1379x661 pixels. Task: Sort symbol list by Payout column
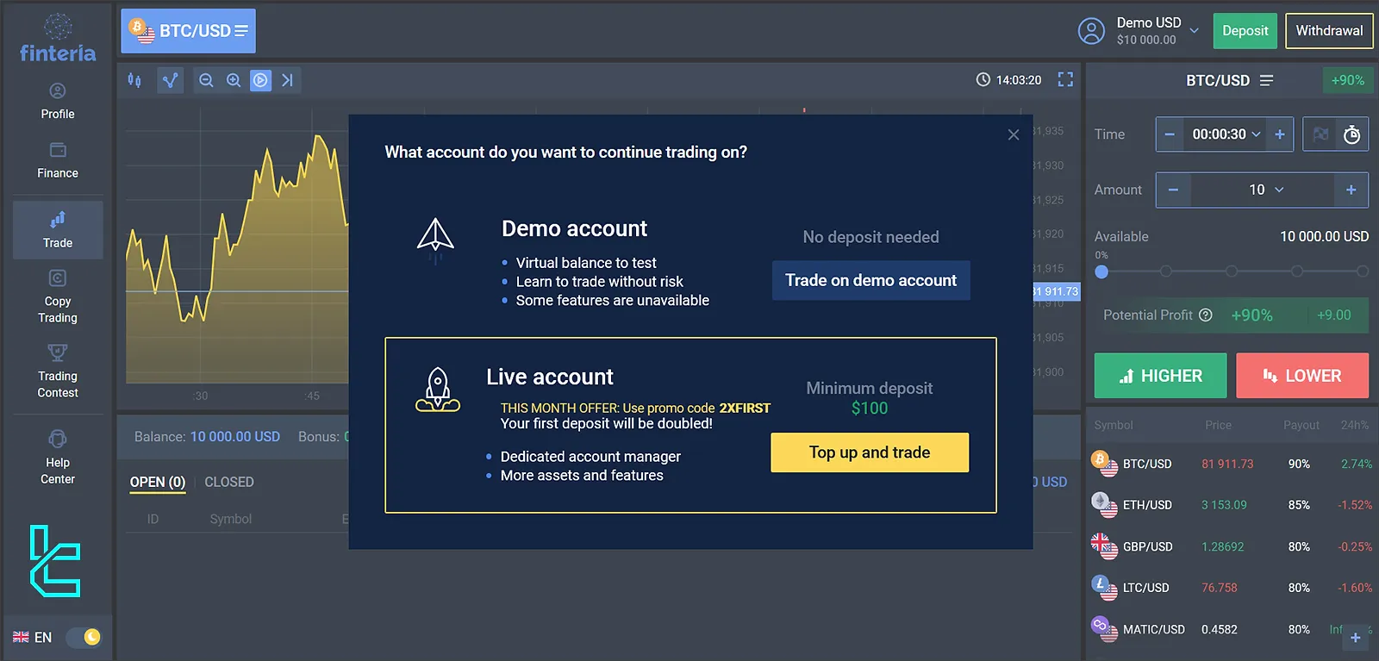(x=1301, y=425)
